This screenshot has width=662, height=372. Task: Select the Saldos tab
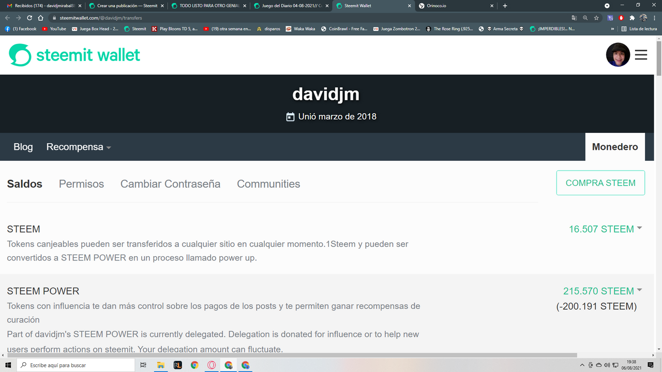pos(25,184)
